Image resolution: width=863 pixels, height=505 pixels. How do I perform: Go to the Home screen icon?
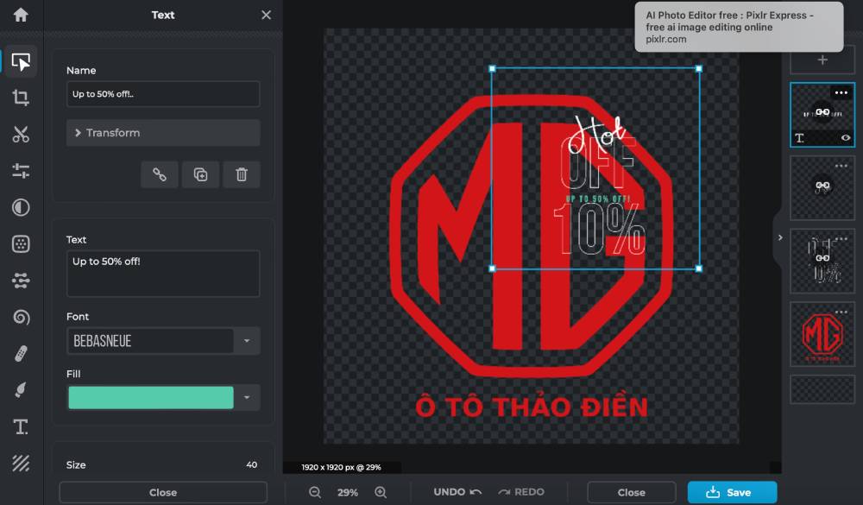click(x=21, y=15)
